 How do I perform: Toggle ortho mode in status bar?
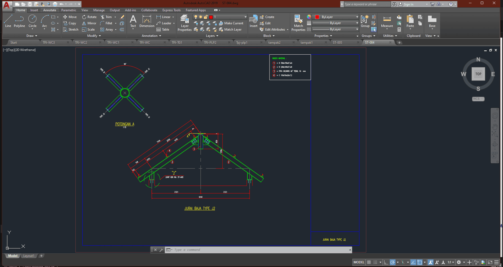(386, 262)
